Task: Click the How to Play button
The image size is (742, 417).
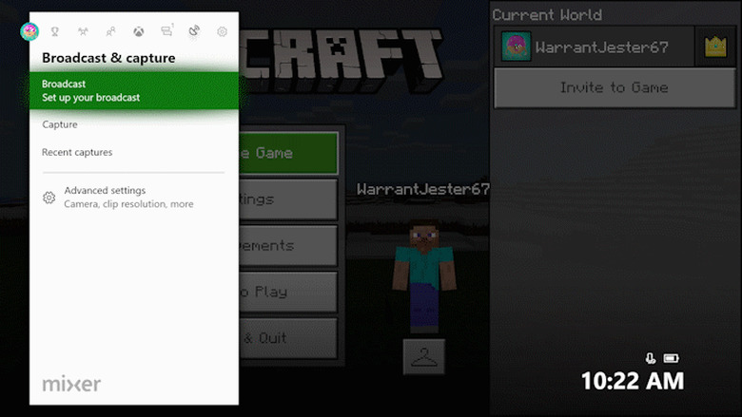Action: (288, 292)
